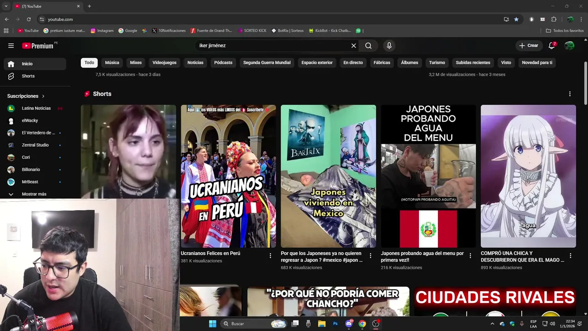This screenshot has width=588, height=331.
Task: Select the Pódcasts filter chip
Action: [x=223, y=63]
